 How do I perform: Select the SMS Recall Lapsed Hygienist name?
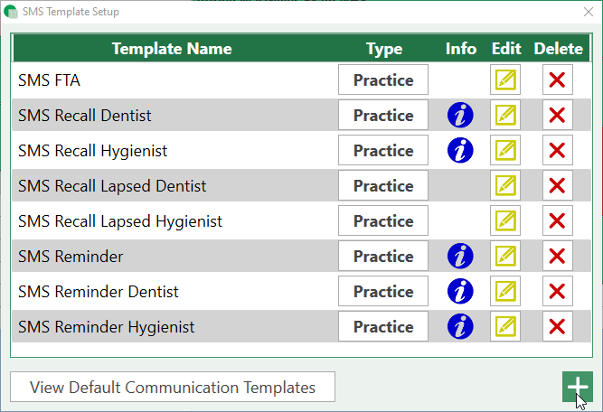coord(120,221)
